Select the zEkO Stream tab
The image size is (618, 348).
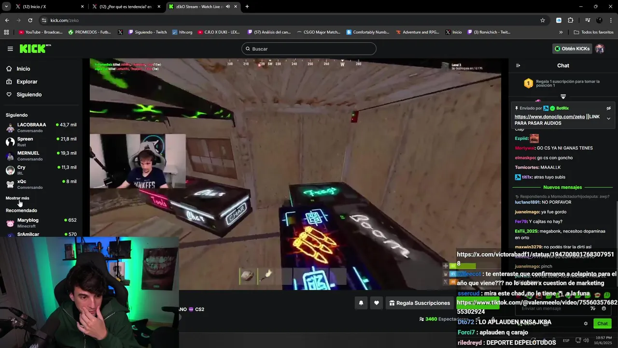203,7
